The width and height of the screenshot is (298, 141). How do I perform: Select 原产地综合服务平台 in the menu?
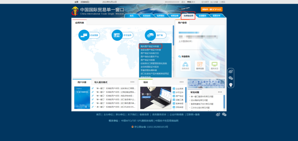click(150, 57)
